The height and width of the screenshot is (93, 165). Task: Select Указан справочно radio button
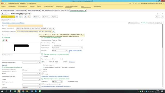pos(44,65)
